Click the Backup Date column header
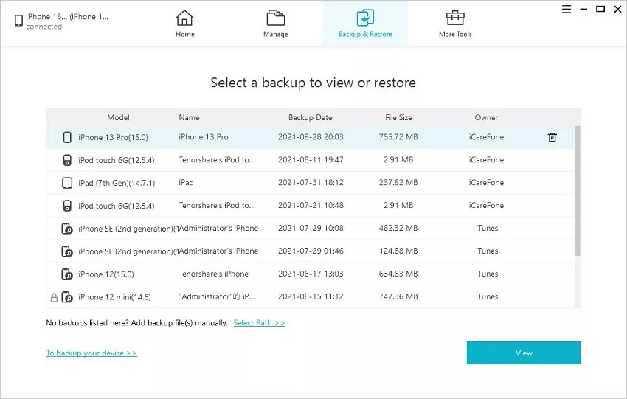Viewport: 627px width, 399px height. (x=310, y=117)
